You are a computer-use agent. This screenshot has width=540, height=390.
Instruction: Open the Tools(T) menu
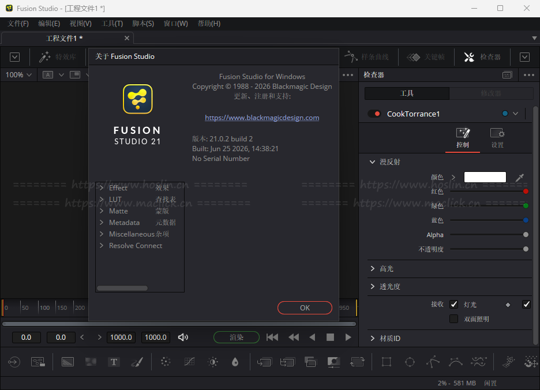coord(112,24)
